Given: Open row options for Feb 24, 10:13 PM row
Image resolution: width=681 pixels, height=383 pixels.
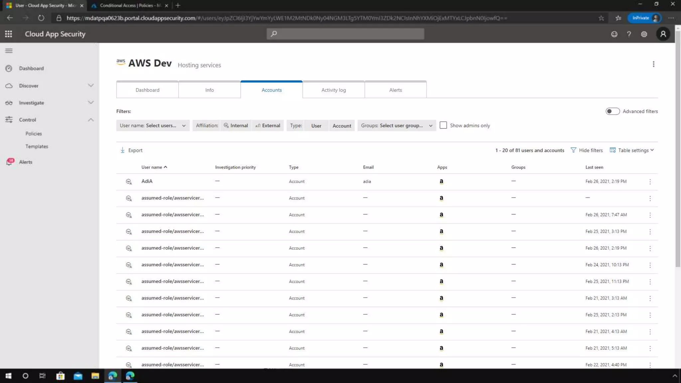Looking at the screenshot, I should pyautogui.click(x=650, y=265).
